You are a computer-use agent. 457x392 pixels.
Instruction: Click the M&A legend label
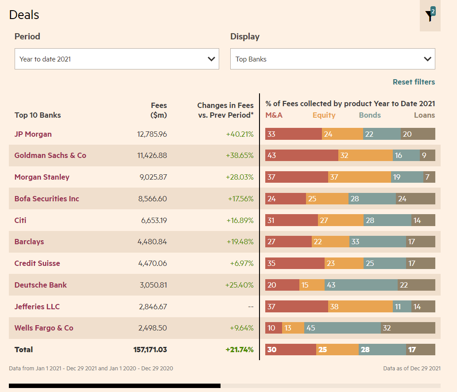pos(274,115)
